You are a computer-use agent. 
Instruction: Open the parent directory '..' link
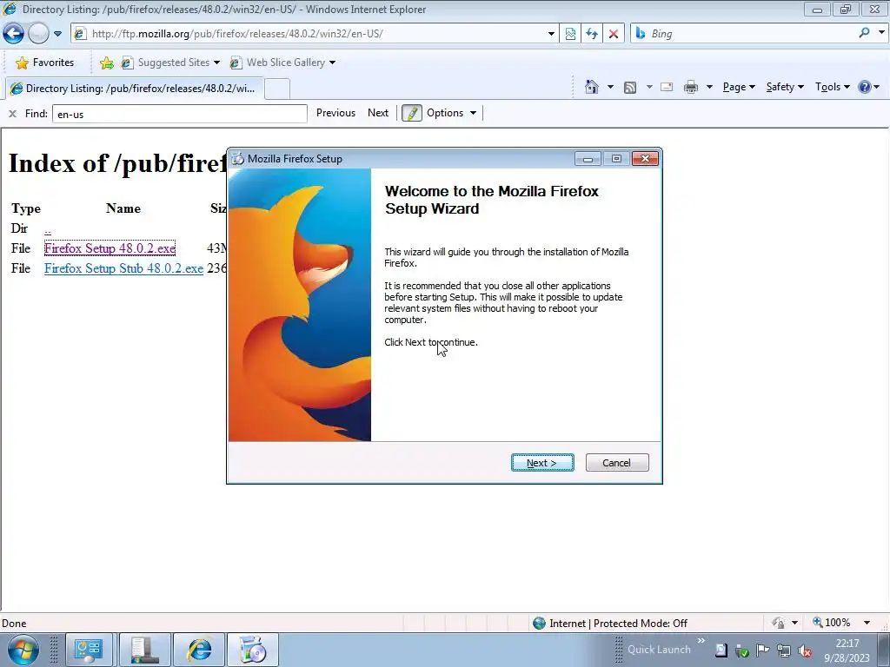[x=48, y=228]
